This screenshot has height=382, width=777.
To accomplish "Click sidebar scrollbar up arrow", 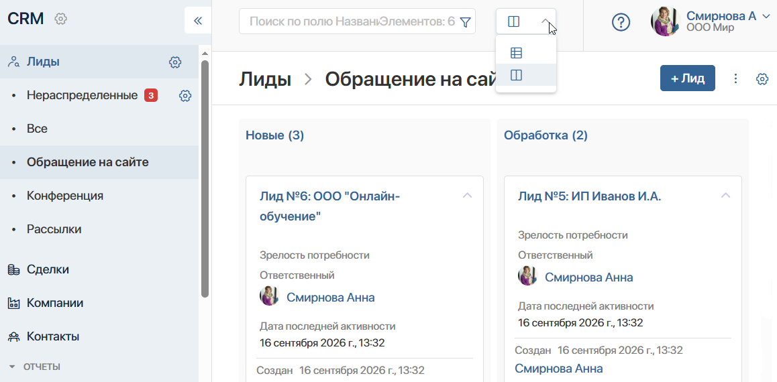I will click(205, 54).
